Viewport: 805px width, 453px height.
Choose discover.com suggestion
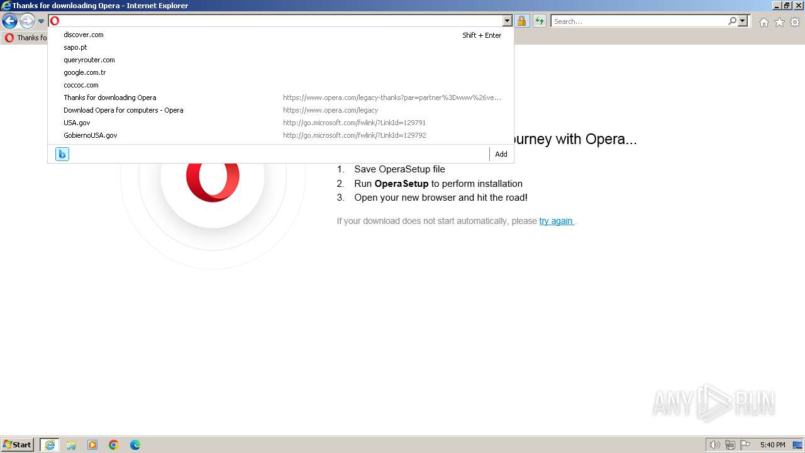point(280,35)
